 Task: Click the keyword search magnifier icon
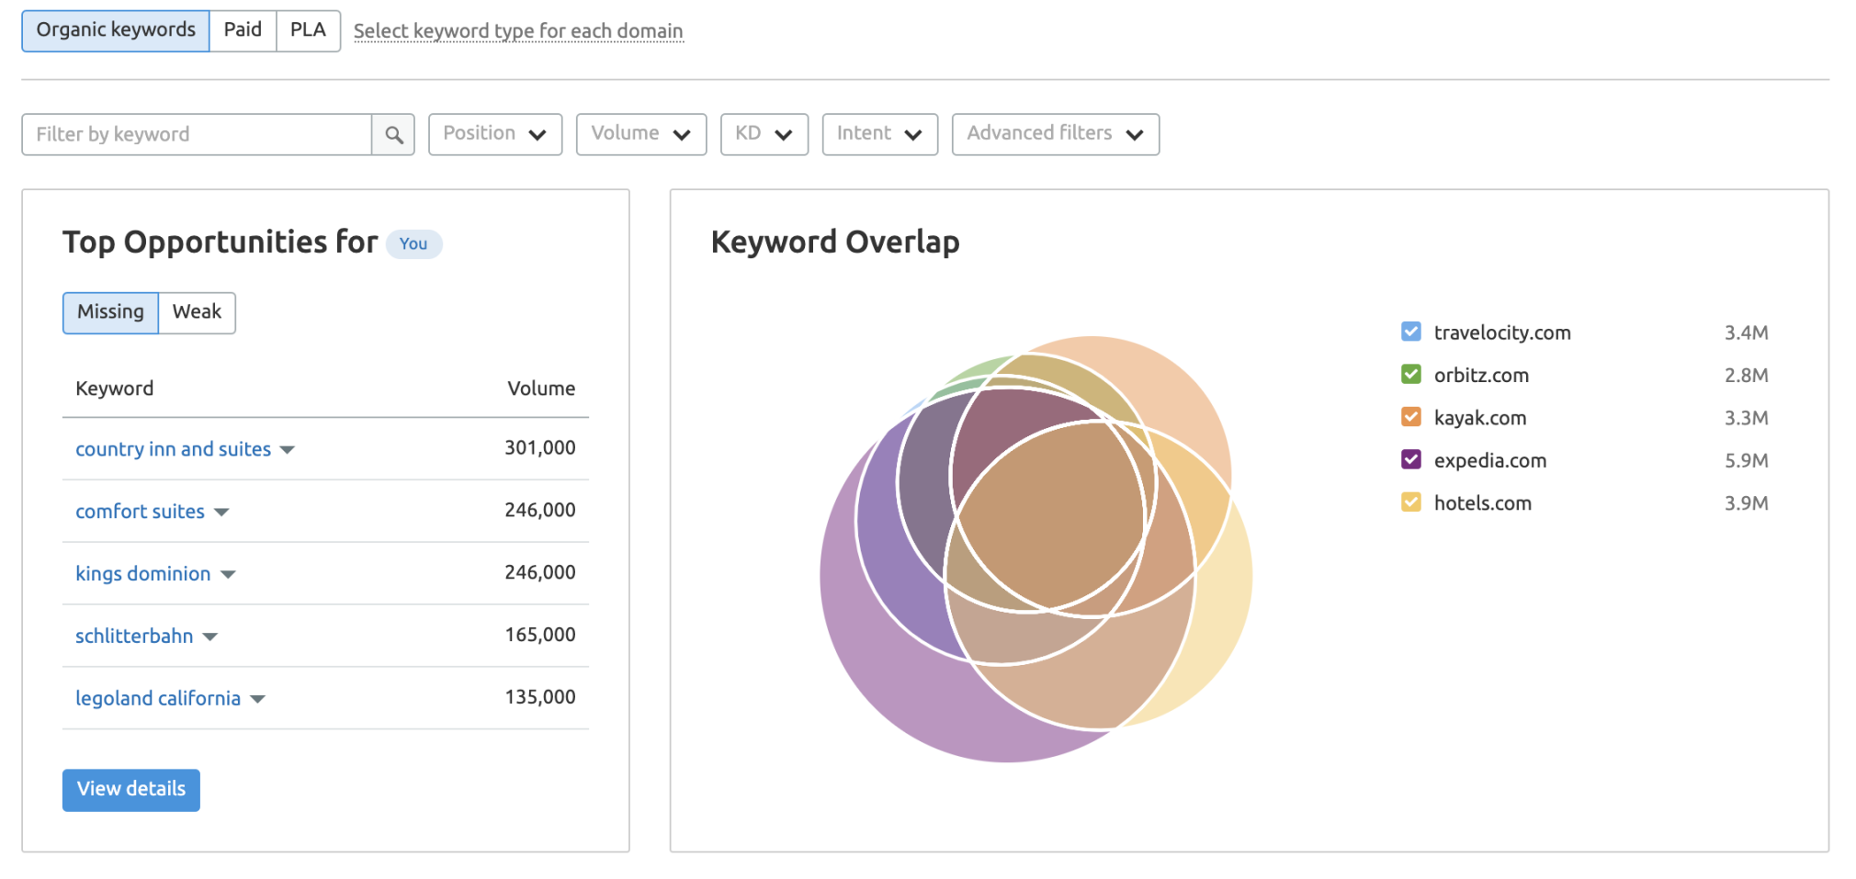tap(393, 135)
